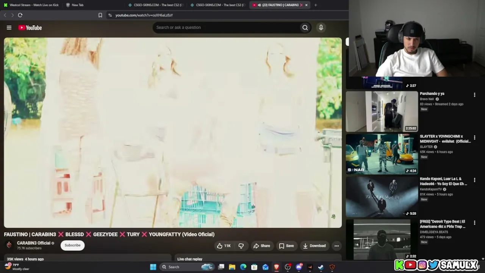Open a new browser tab
485x273 pixels.
pos(316,5)
